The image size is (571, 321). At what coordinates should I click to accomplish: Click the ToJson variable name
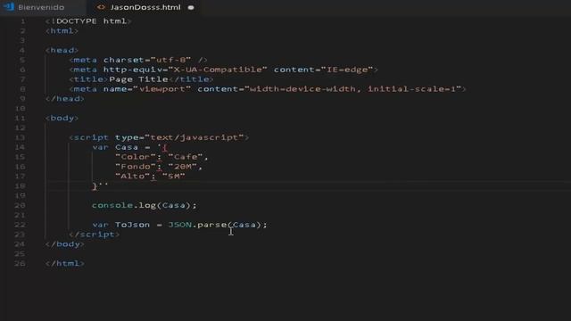pyautogui.click(x=132, y=225)
